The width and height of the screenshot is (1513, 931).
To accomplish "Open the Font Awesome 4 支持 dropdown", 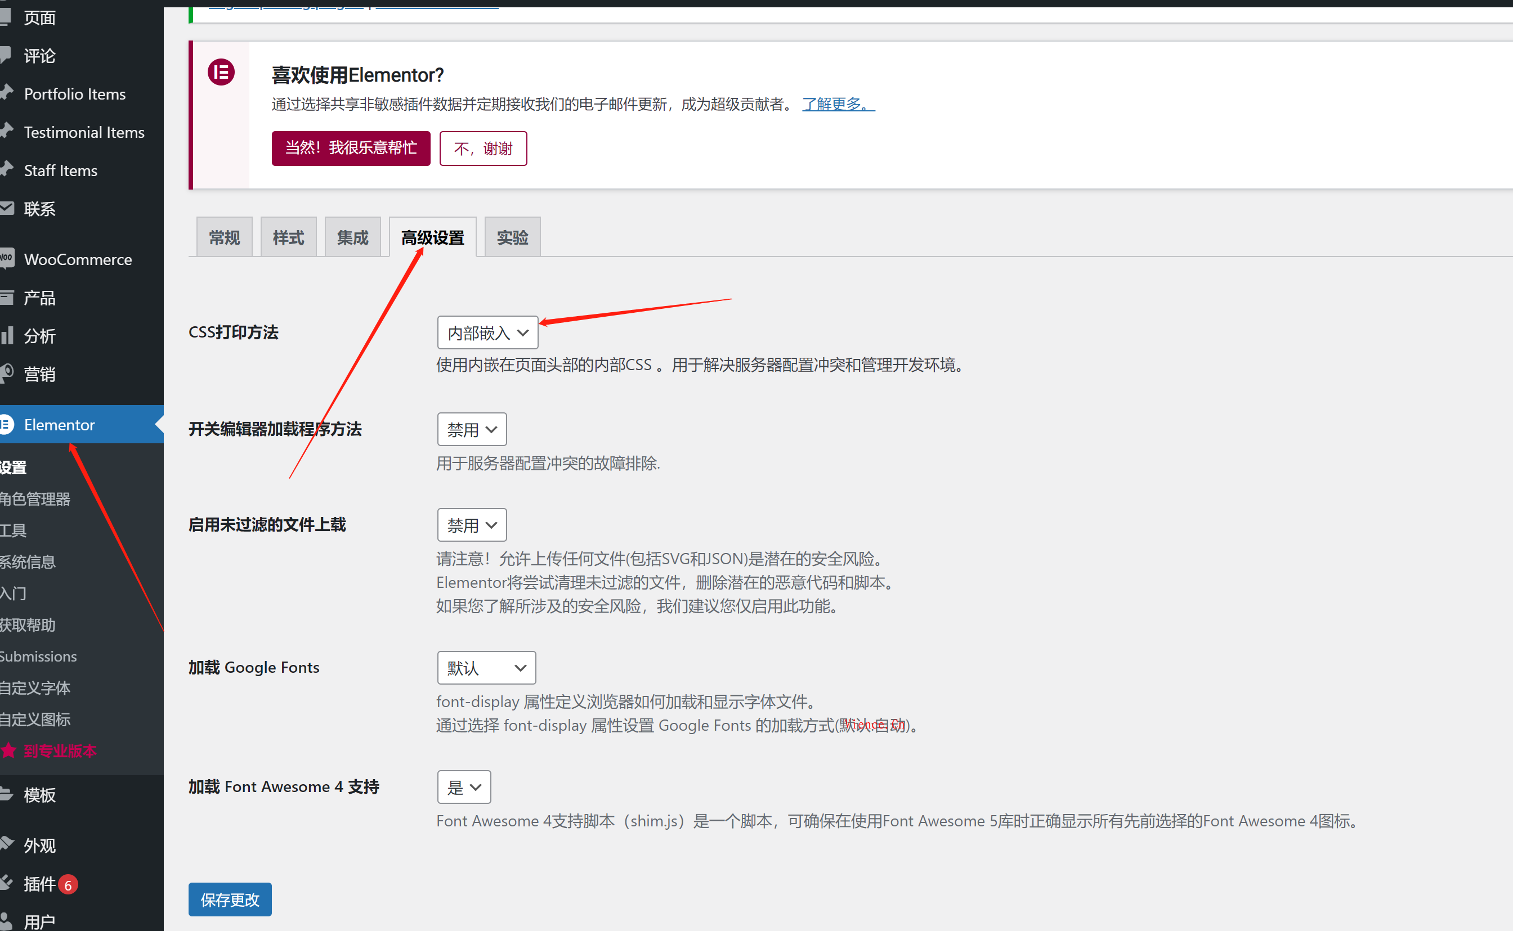I will pos(463,787).
